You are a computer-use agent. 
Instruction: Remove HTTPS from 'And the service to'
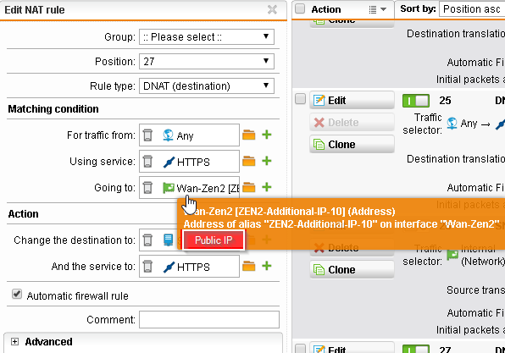(x=147, y=267)
